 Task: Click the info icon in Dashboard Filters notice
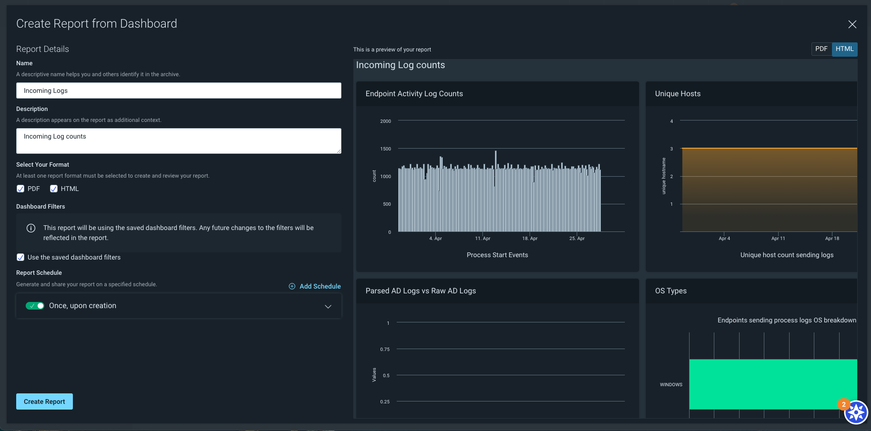(31, 228)
